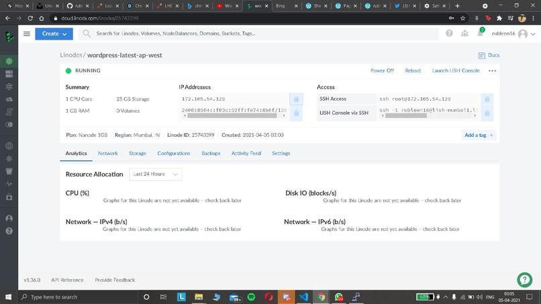The height and width of the screenshot is (304, 541).
Task: Open Marketplace bucket icon in sidebar
Action: (9, 171)
